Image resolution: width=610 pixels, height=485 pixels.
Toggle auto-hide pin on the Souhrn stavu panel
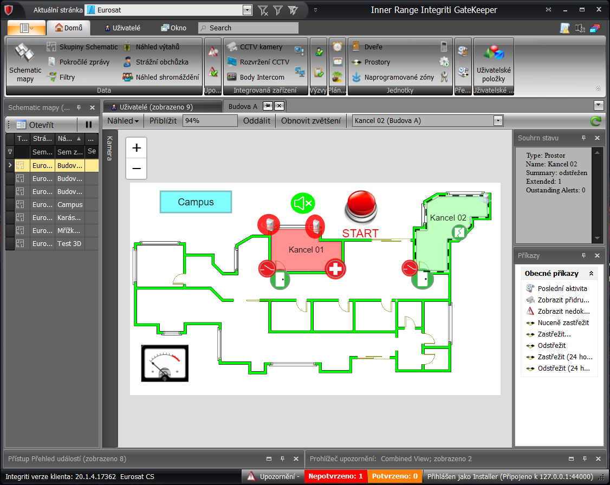584,138
